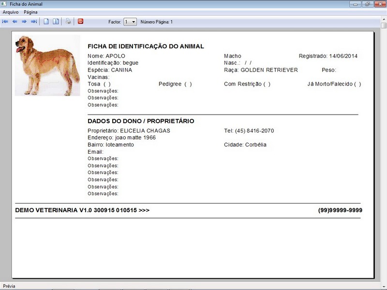Click 'DEMO VETERINARIA V1.0' footer text
Screen dimensions: 387x290
point(53,210)
